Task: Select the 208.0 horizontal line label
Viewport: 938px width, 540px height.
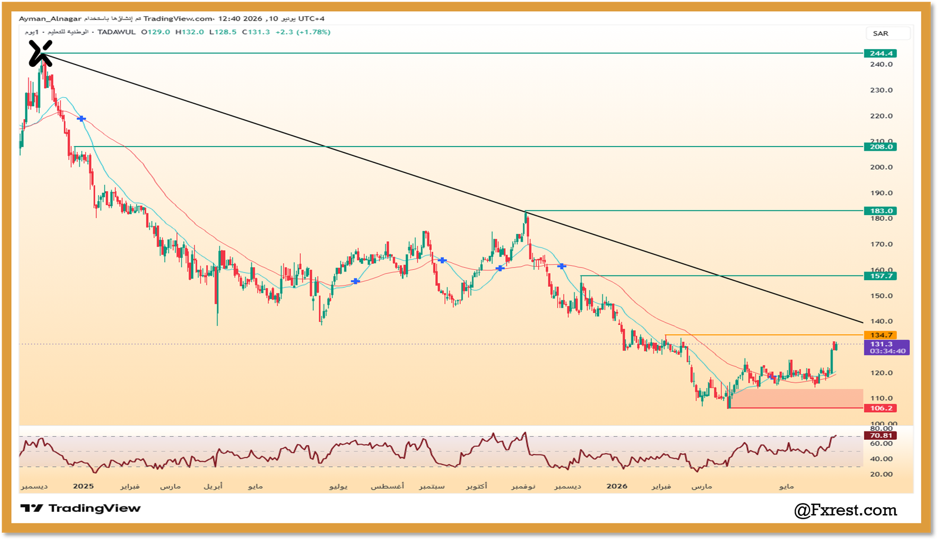Action: [x=881, y=147]
